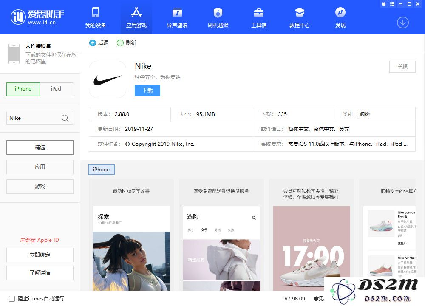The image size is (425, 306).
Task: Open the 会员可解锁独享尖货 screenshot
Action: [x=311, y=235]
